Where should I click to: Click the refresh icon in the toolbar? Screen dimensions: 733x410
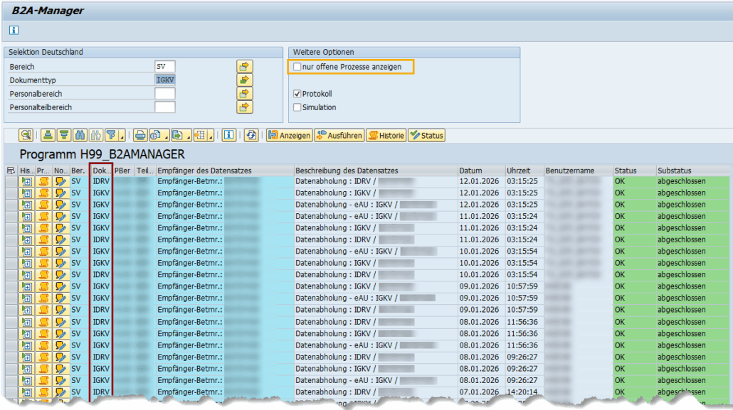(x=251, y=135)
